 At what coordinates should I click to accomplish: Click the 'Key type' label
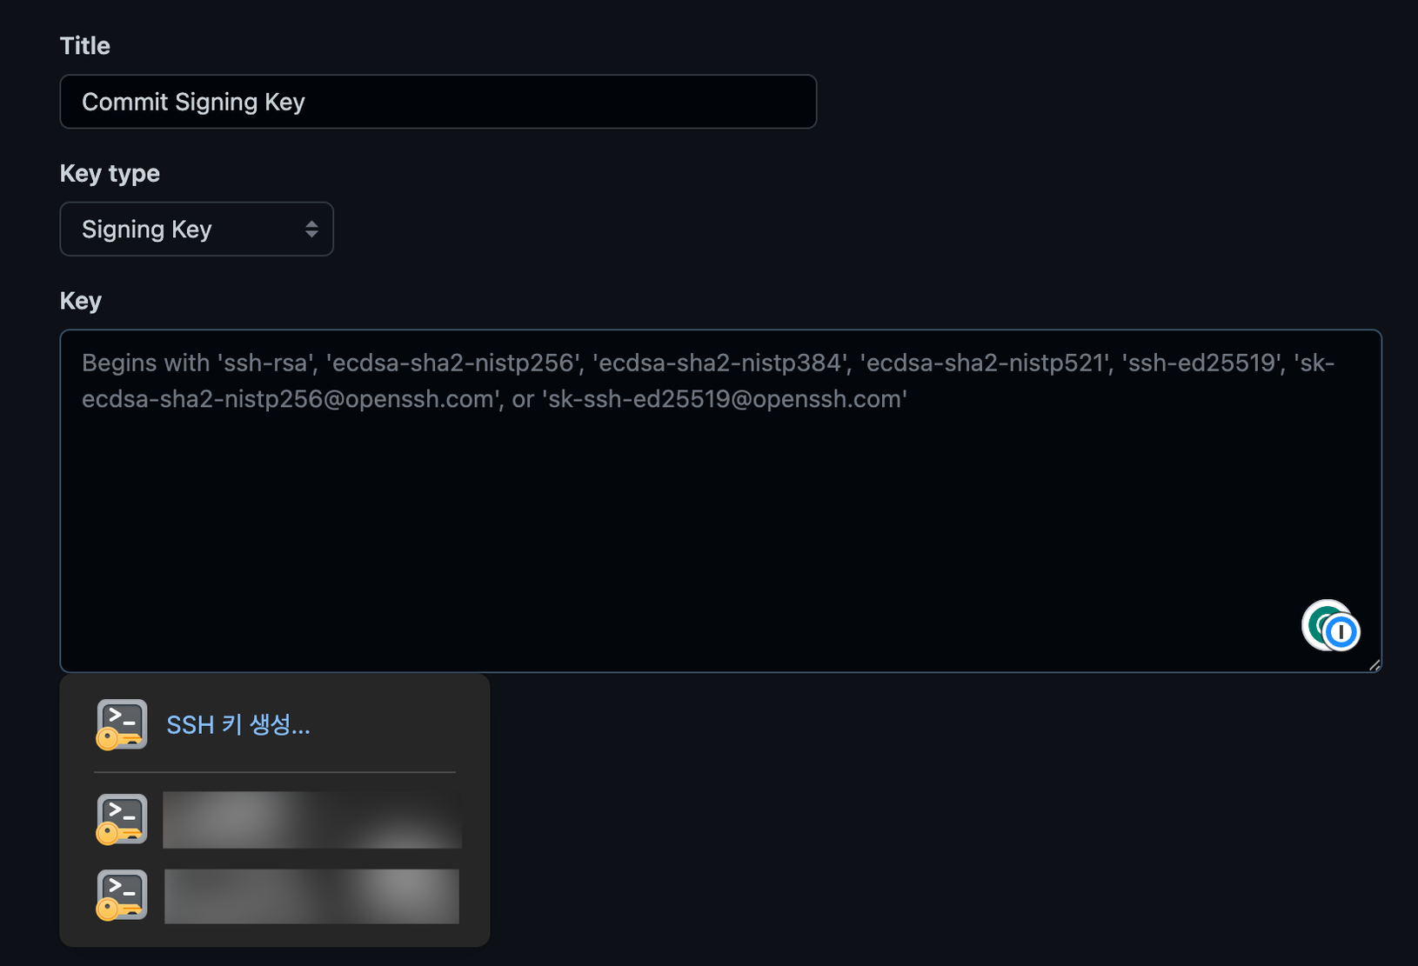click(110, 174)
